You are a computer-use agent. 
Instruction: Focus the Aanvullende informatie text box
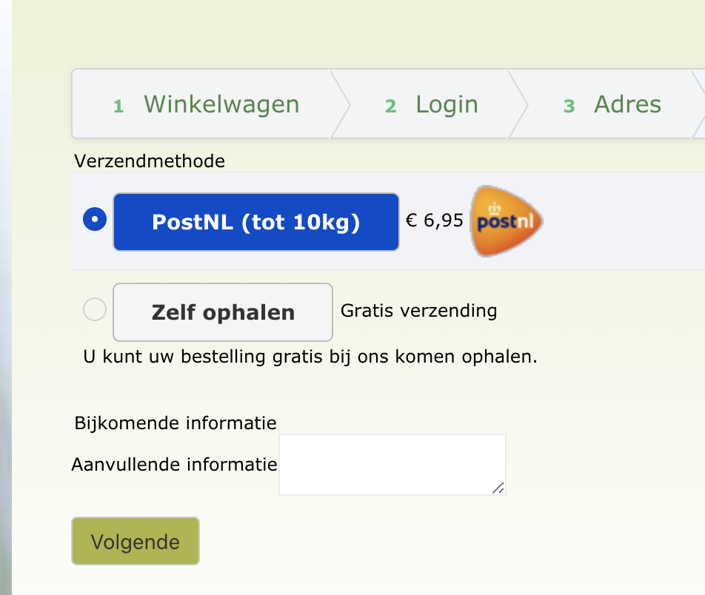[x=392, y=464]
